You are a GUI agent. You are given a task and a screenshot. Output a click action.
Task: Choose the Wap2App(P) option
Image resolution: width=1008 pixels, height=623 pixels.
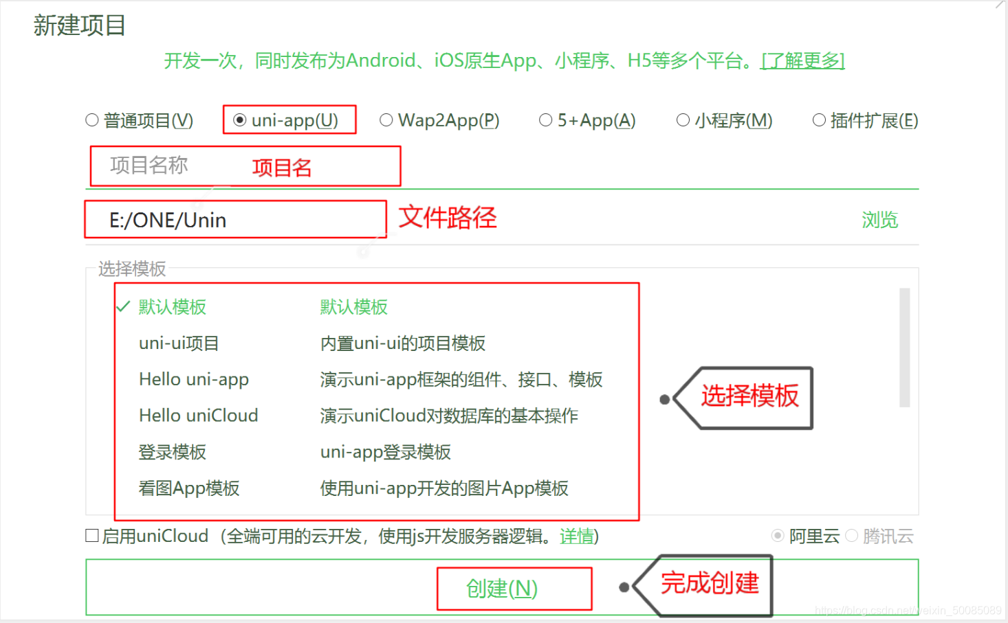pyautogui.click(x=386, y=120)
